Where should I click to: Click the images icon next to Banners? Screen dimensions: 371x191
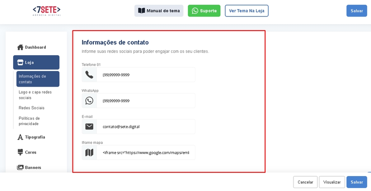pyautogui.click(x=20, y=167)
